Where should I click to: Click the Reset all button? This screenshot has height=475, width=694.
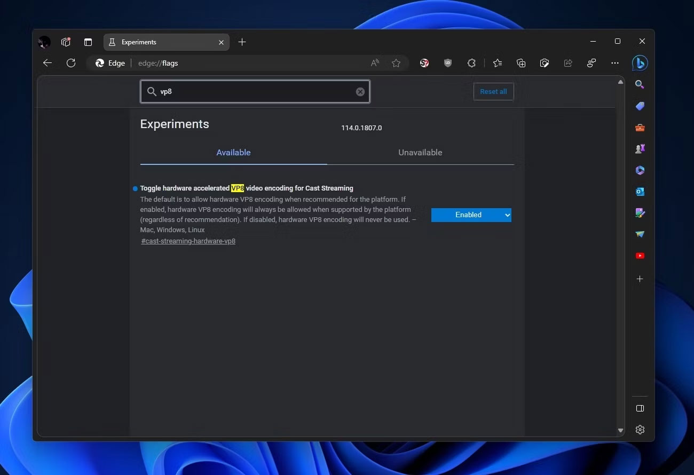tap(493, 91)
